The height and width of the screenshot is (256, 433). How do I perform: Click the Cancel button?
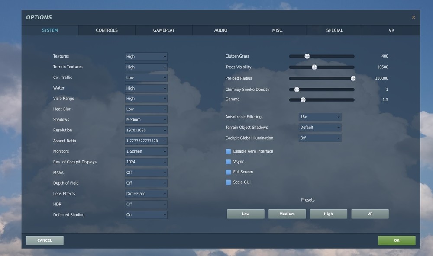pyautogui.click(x=45, y=240)
